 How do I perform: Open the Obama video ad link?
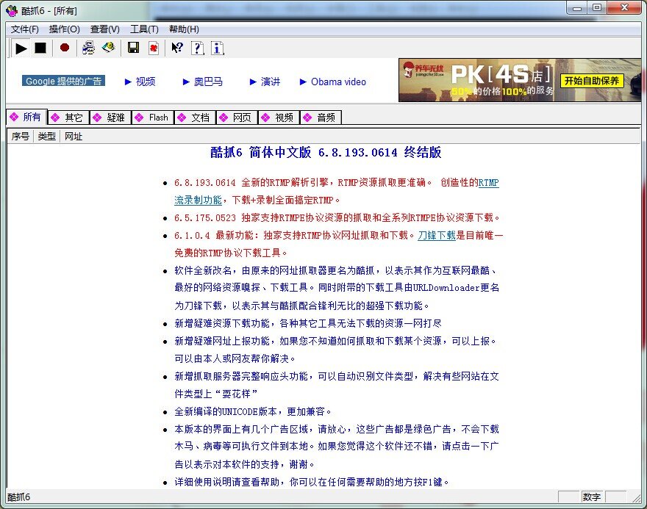333,82
